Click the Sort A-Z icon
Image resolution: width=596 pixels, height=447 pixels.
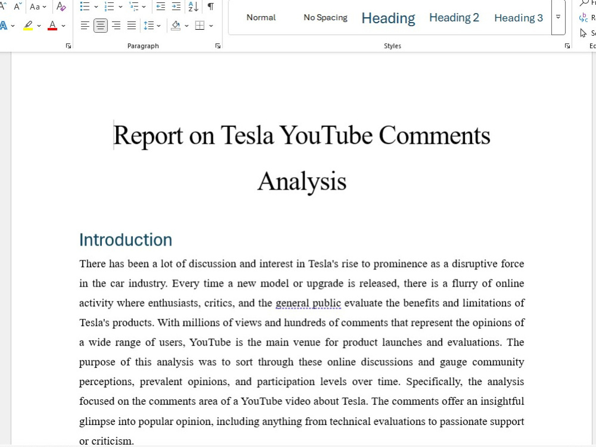coord(194,7)
